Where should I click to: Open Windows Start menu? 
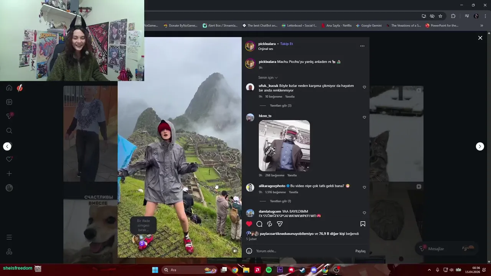click(155, 270)
